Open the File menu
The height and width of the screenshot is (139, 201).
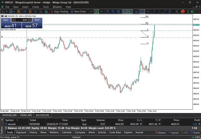7,7
